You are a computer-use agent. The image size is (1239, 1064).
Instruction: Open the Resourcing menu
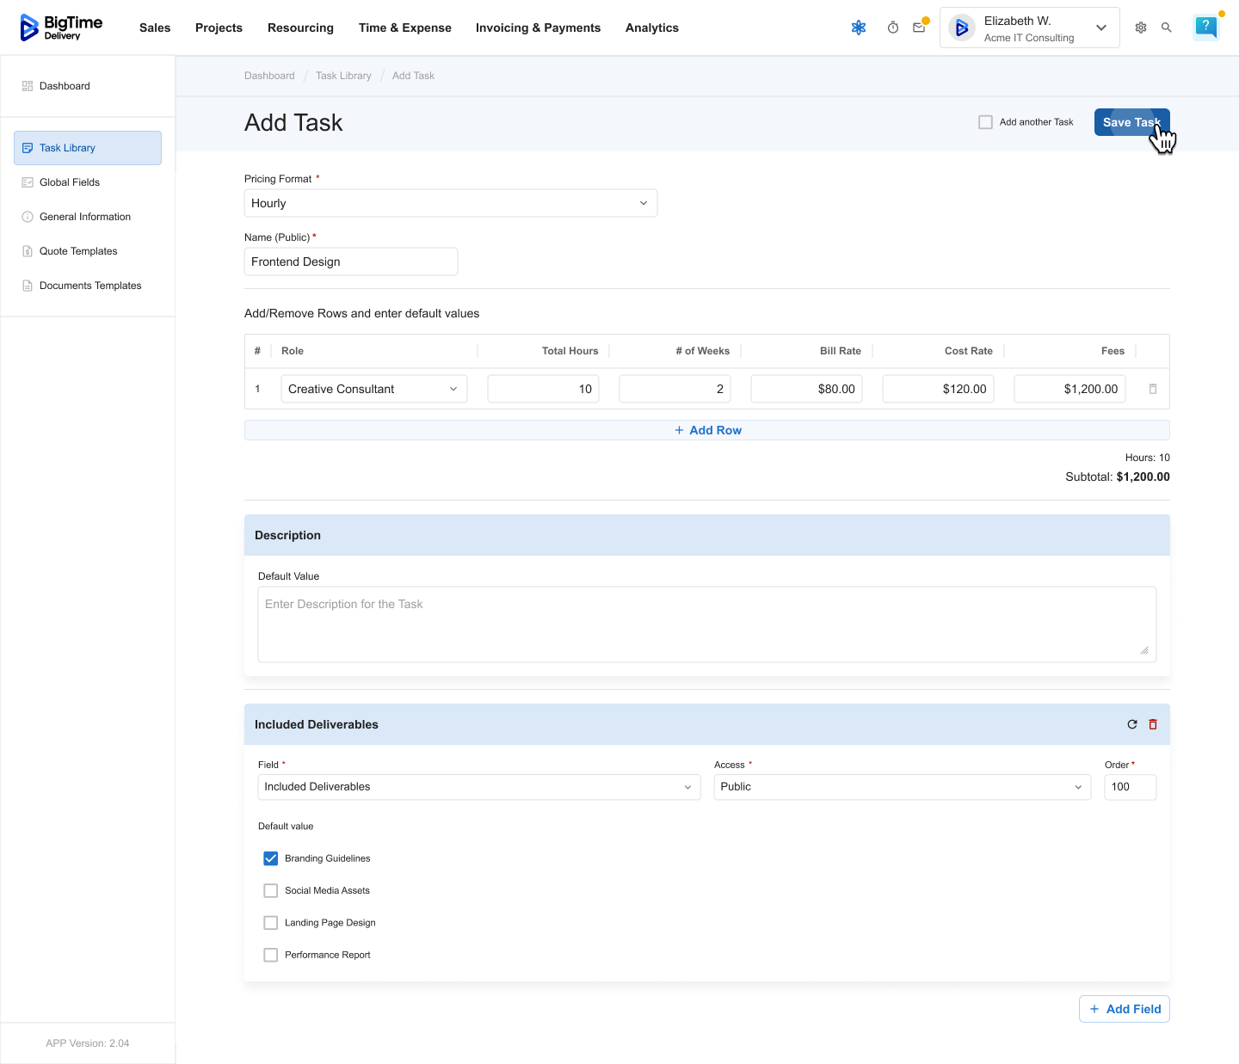click(300, 28)
